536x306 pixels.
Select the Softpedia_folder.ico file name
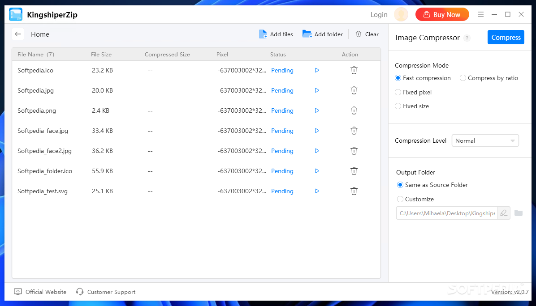pyautogui.click(x=45, y=171)
